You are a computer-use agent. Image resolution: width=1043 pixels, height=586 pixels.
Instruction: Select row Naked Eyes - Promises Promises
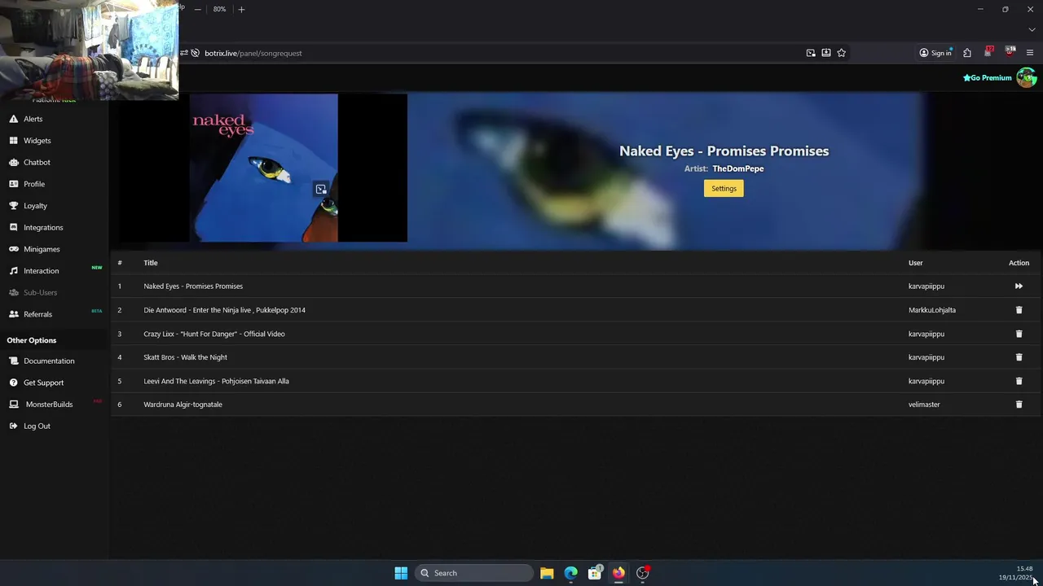[576, 286]
